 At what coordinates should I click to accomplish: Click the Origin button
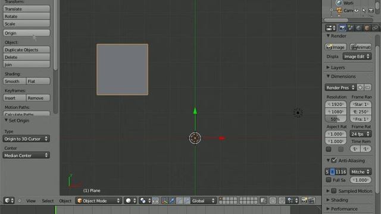(26, 33)
